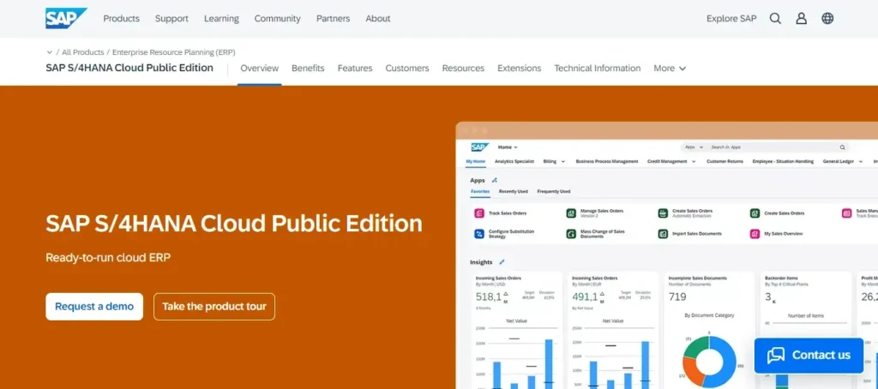
Task: Select the Favorites tab under Apps
Action: coord(480,191)
